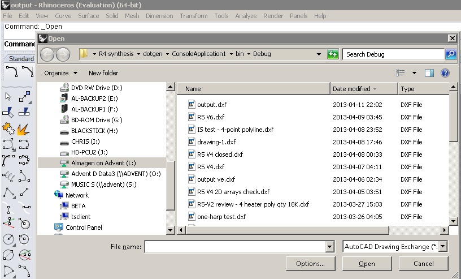
Task: Expand breadcrumb arrow after R4 synthesis
Action: point(138,54)
